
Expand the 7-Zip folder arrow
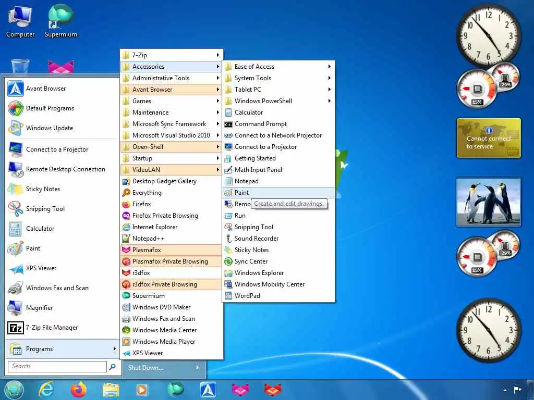point(217,55)
